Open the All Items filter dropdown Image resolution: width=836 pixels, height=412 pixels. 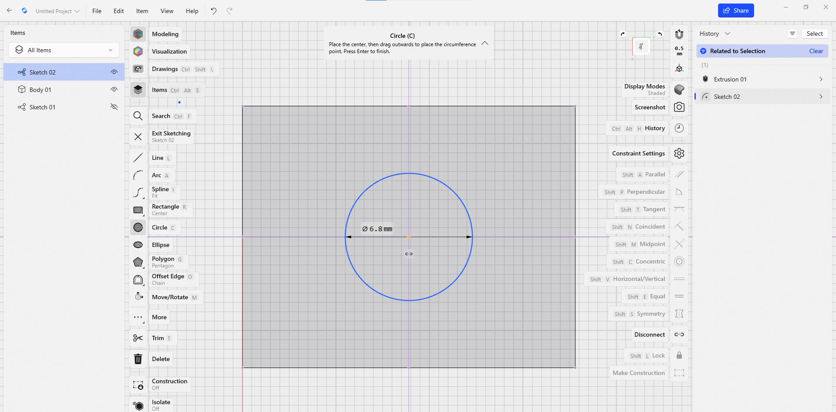click(64, 50)
